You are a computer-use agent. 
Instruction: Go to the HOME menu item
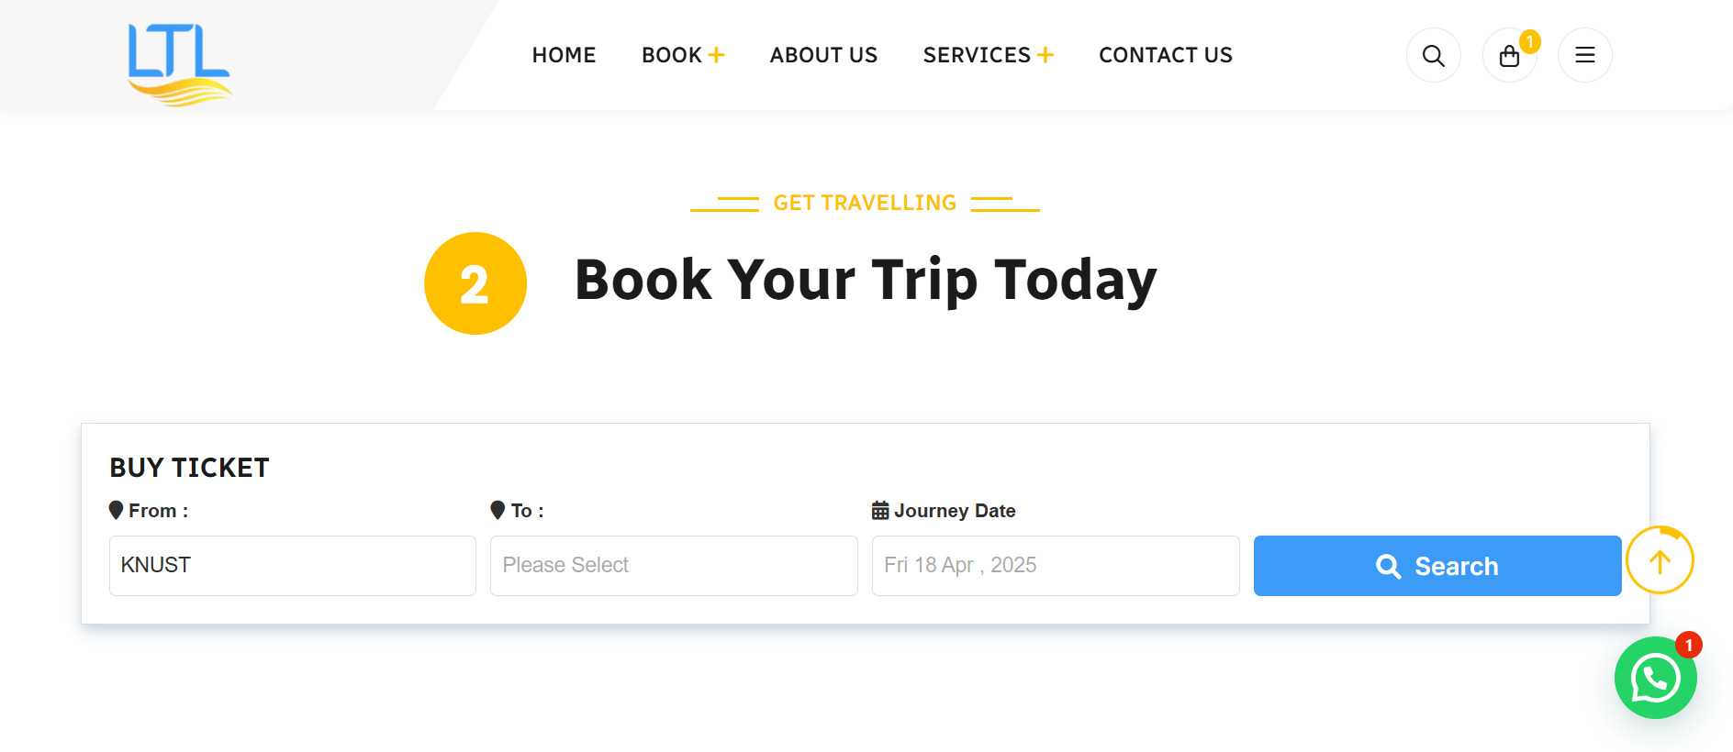coord(564,56)
